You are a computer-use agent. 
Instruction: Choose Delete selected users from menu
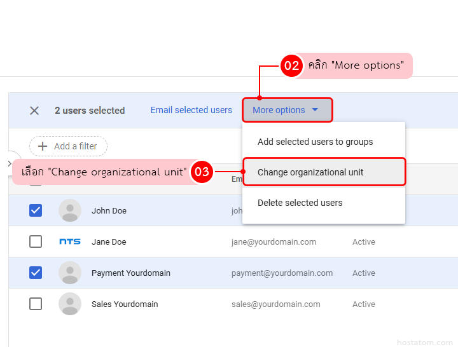300,203
